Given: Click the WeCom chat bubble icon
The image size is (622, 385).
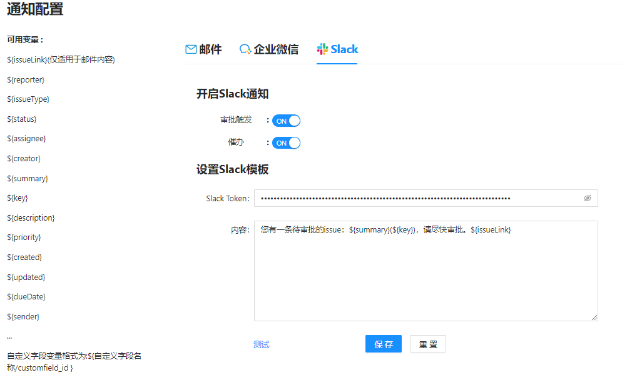Looking at the screenshot, I should [x=245, y=49].
